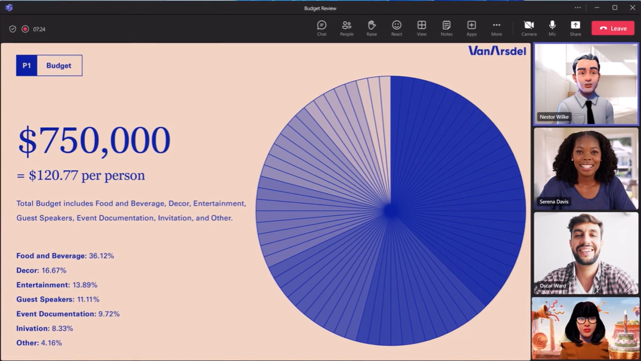Screen dimensions: 641x361
Task: Maximize the Teams meeting window
Action: (615, 7)
